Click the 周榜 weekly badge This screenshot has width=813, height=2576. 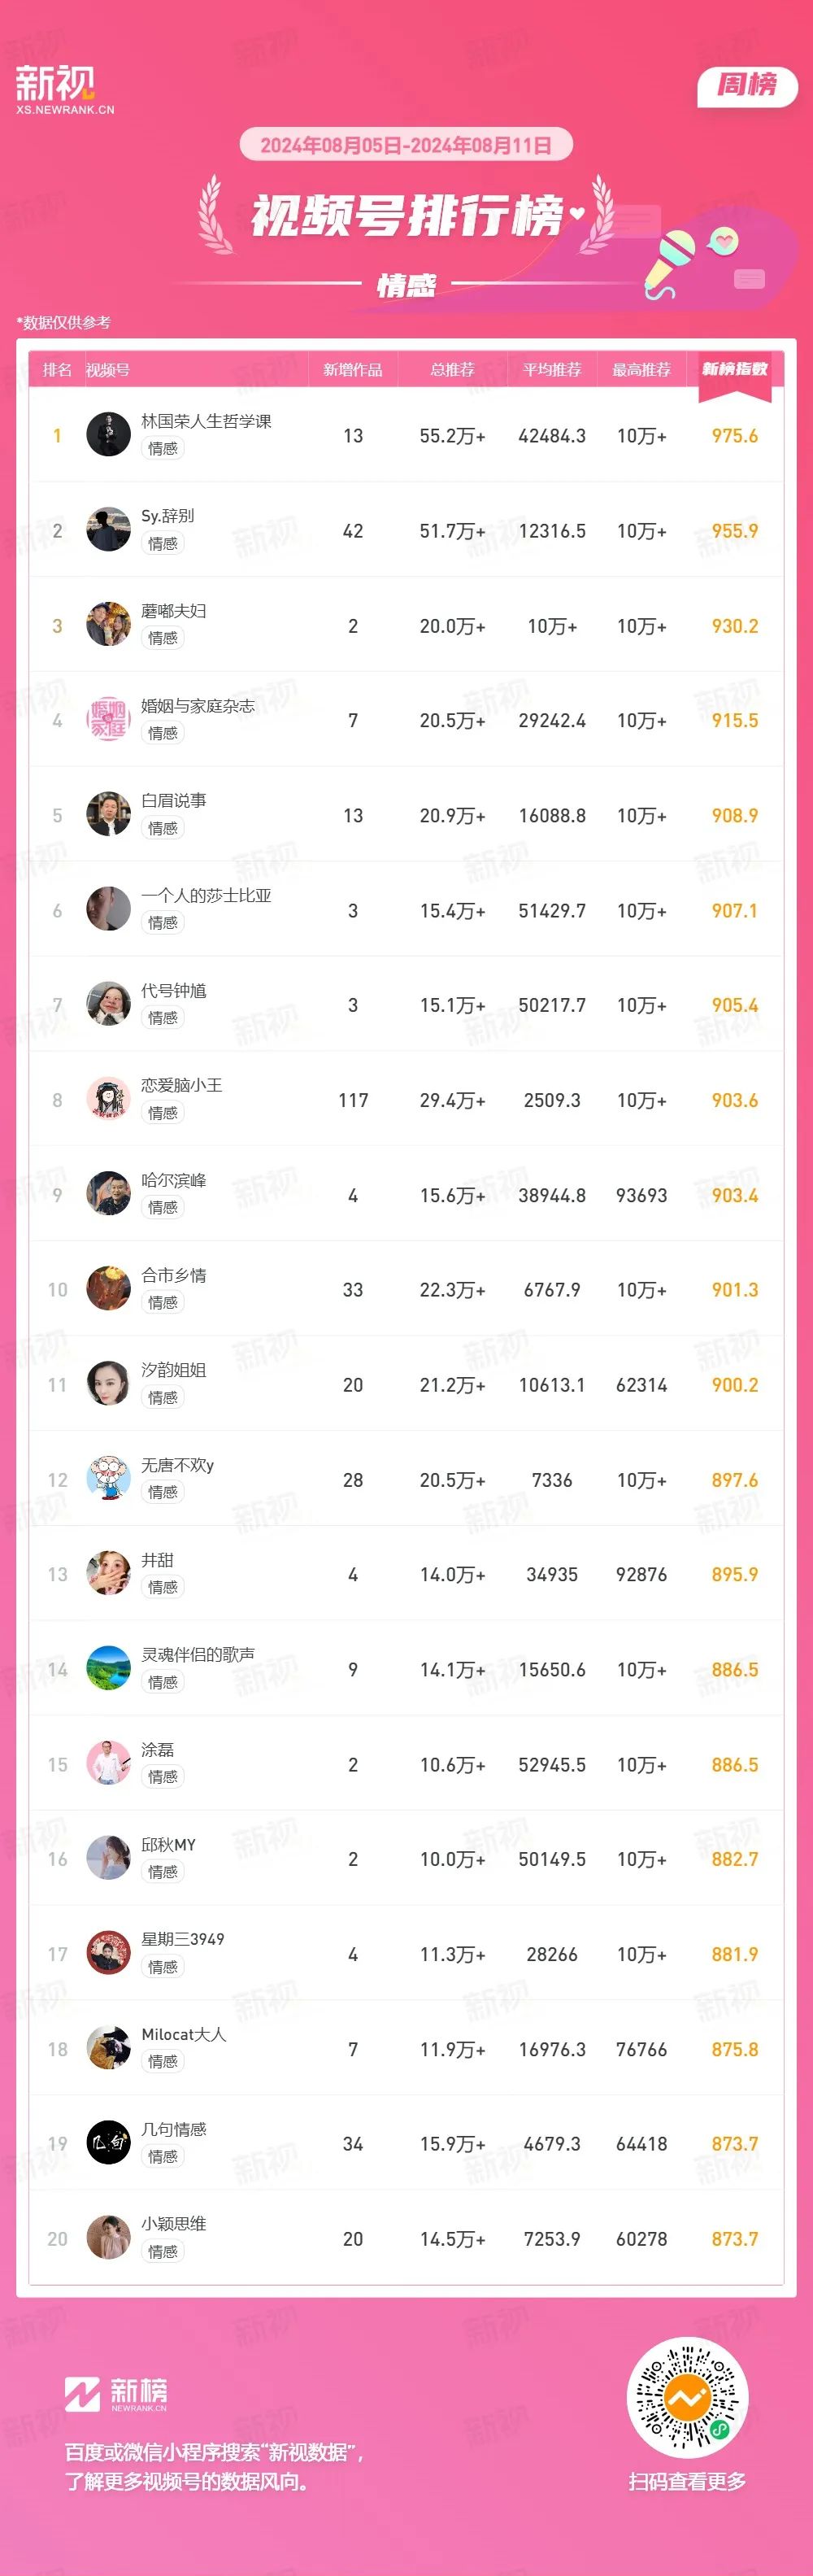click(x=747, y=86)
